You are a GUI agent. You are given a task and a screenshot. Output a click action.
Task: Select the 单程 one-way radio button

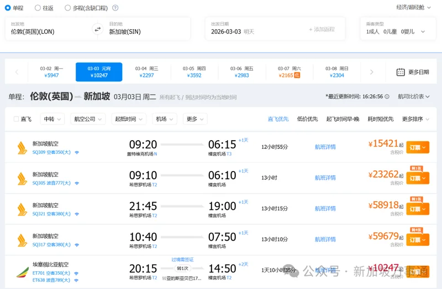(8, 8)
